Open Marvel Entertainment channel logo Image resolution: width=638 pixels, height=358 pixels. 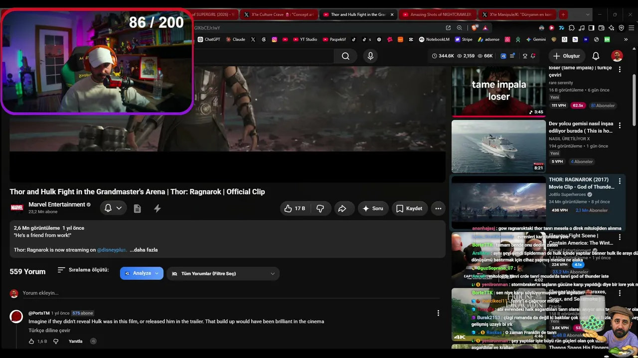point(17,208)
